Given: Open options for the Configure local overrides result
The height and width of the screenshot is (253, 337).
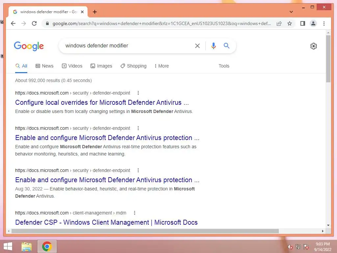Looking at the screenshot, I should point(138,93).
